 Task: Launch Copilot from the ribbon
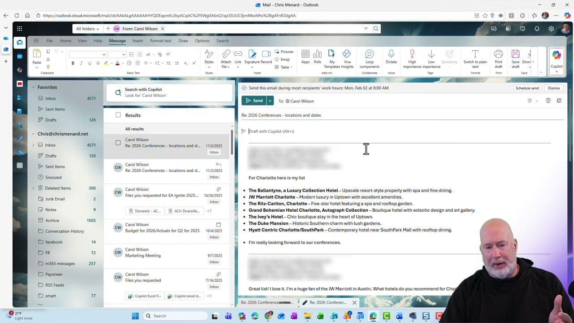(556, 59)
